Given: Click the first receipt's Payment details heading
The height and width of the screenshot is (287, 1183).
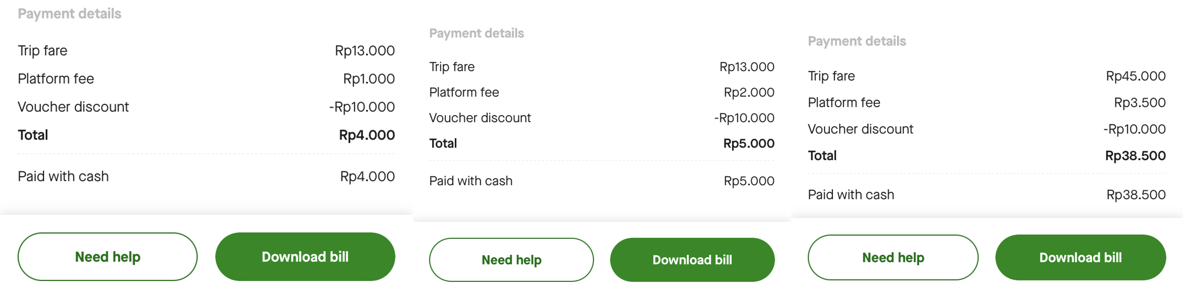Looking at the screenshot, I should (69, 14).
